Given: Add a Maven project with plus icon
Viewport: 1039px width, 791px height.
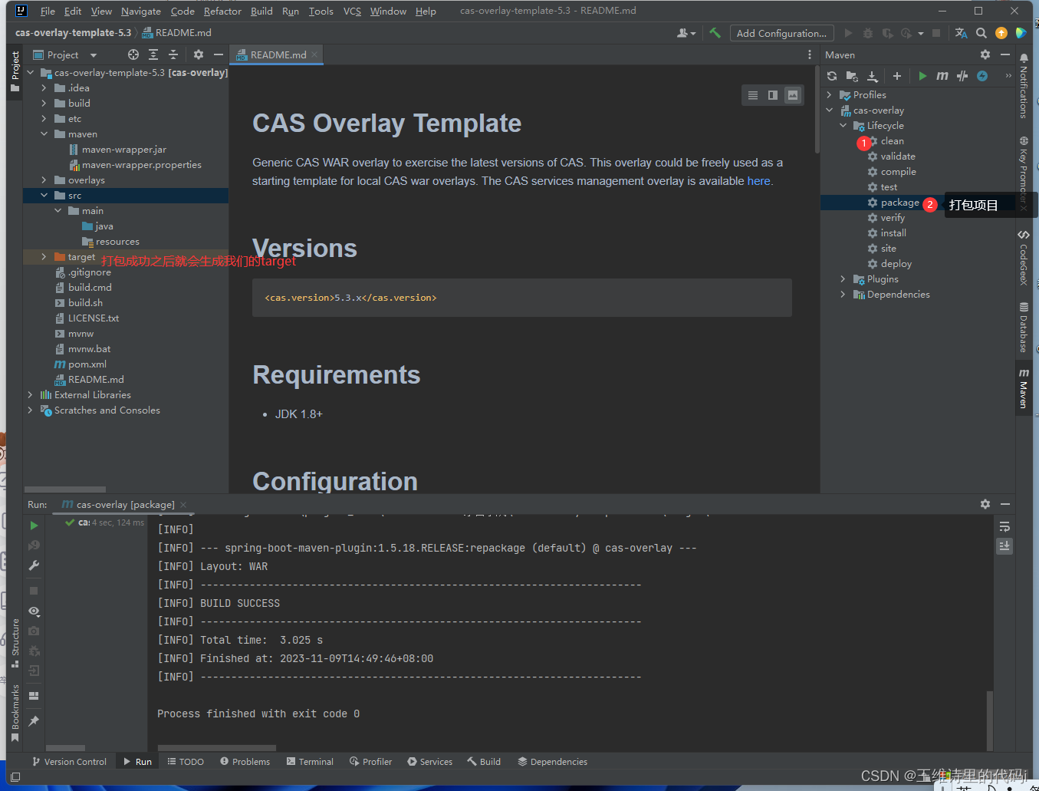Looking at the screenshot, I should point(897,76).
